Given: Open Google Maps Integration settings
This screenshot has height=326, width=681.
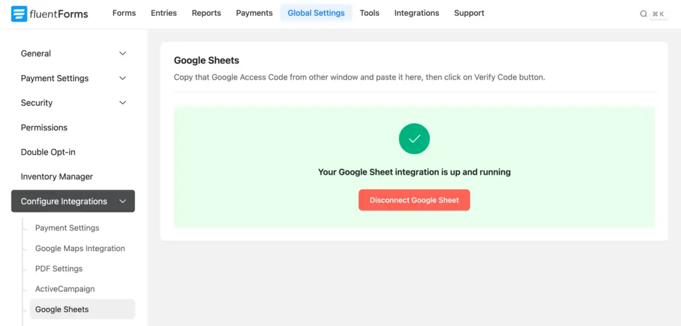Looking at the screenshot, I should [80, 248].
